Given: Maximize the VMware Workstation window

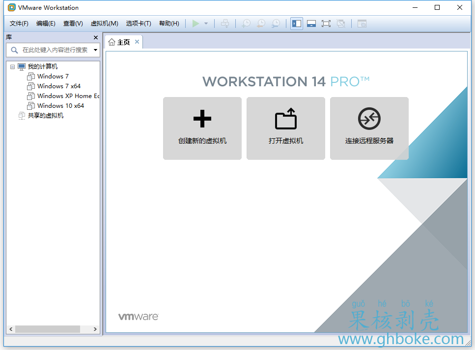Looking at the screenshot, I should coord(437,7).
